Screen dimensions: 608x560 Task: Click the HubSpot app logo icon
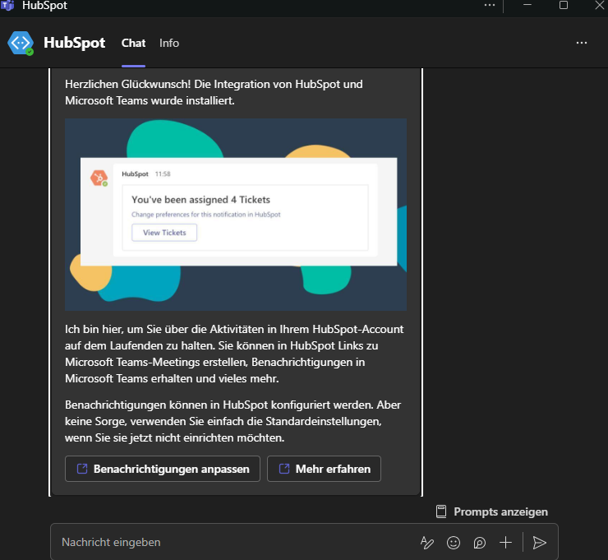tap(21, 43)
